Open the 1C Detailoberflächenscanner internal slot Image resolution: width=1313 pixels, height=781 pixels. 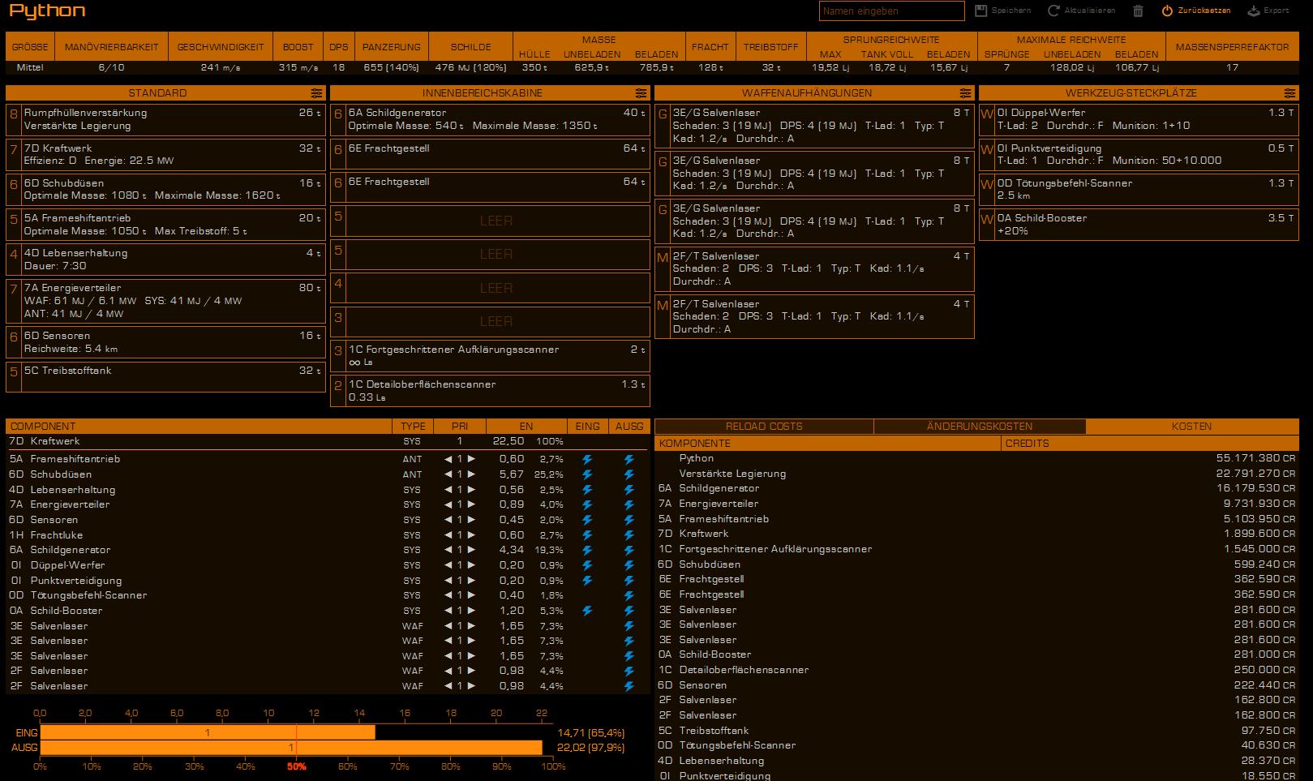[x=490, y=390]
